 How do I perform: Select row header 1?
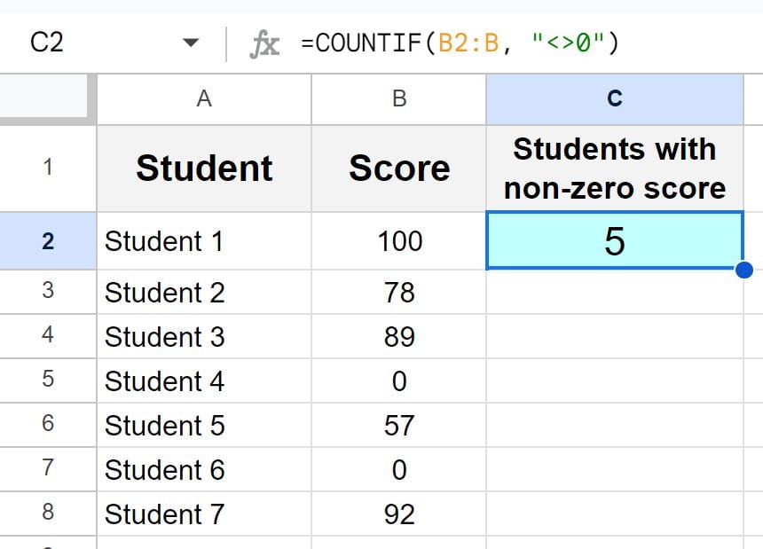[x=46, y=168]
